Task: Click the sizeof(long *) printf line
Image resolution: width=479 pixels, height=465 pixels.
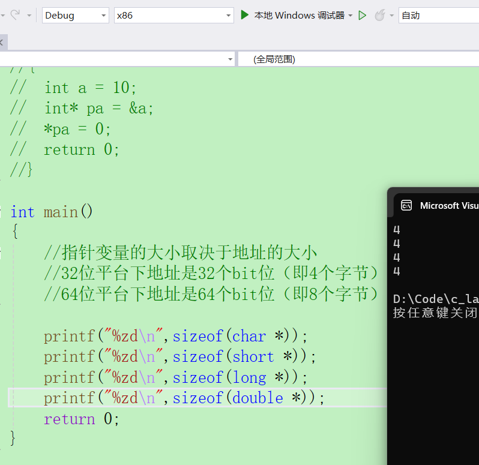Action: [175, 377]
